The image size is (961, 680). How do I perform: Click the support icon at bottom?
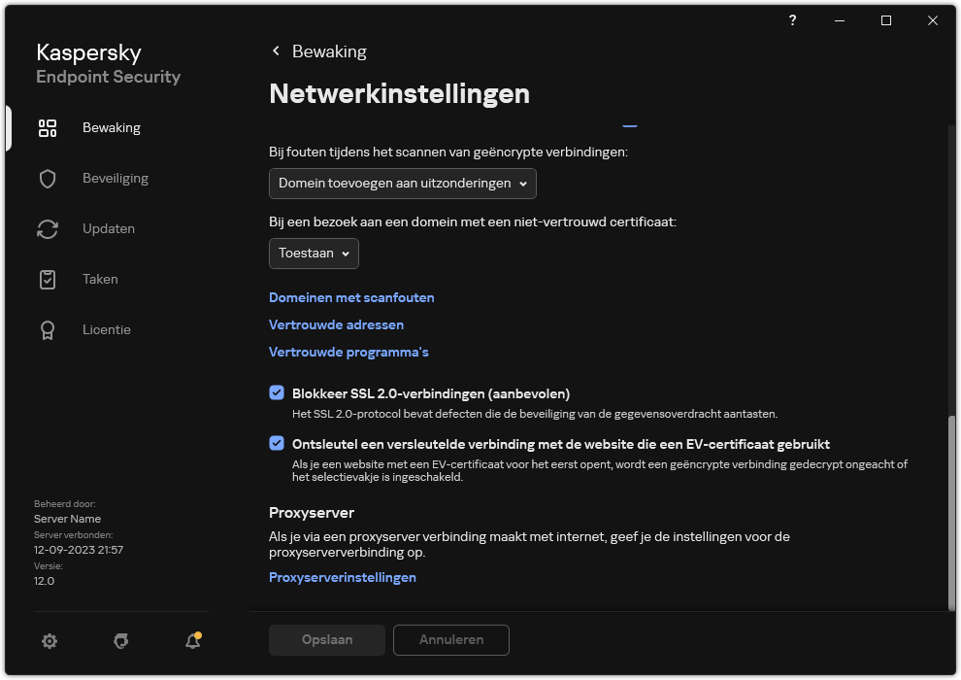coord(120,641)
